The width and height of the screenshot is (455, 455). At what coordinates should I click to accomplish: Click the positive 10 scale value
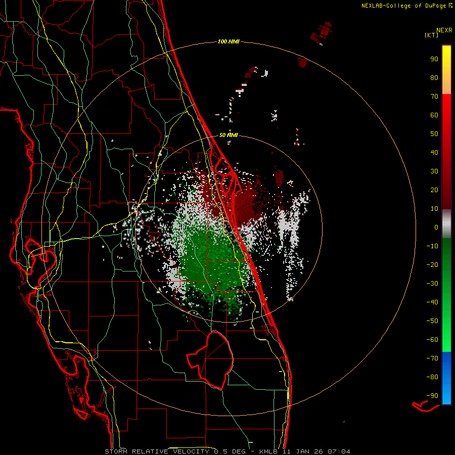pyautogui.click(x=434, y=209)
